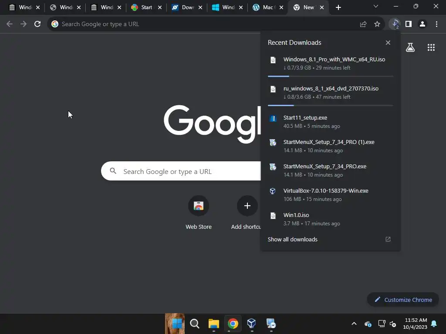Close the Start tab
This screenshot has height=334, width=446.
pyautogui.click(x=160, y=8)
